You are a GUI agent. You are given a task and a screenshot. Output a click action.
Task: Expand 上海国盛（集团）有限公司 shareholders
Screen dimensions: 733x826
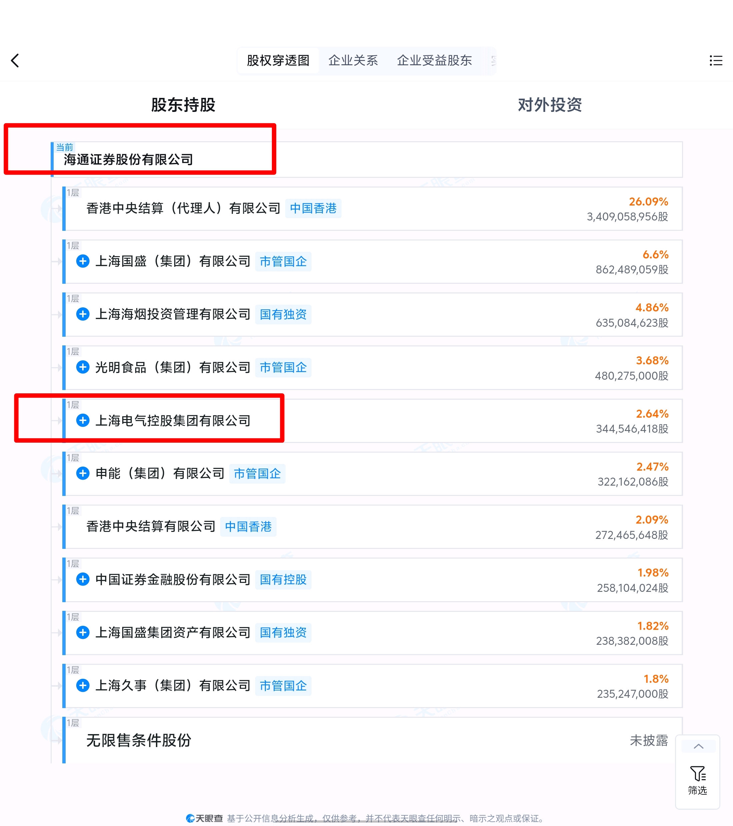pyautogui.click(x=83, y=261)
